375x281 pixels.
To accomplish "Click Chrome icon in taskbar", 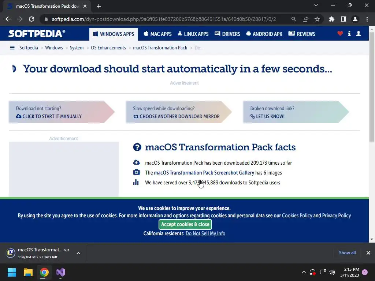I will 44,272.
